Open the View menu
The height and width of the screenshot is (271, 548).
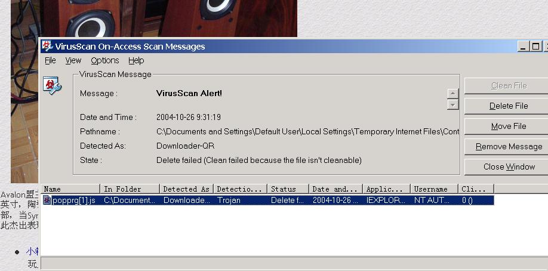[x=73, y=60]
